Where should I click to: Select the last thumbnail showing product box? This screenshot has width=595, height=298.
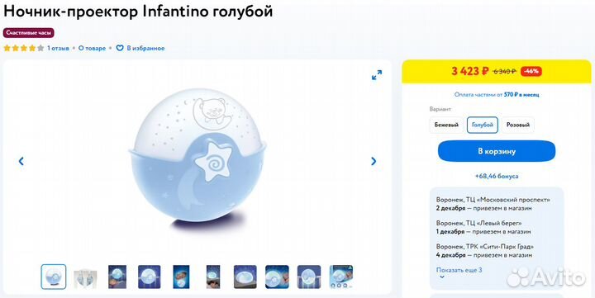[341, 277]
